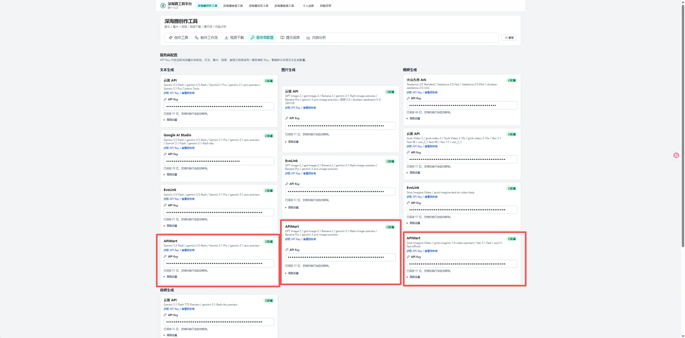Screen dimensions: 685x338
Task: Click 获取 API Key link in 文本生成 云雾 API card
Action: point(171,93)
